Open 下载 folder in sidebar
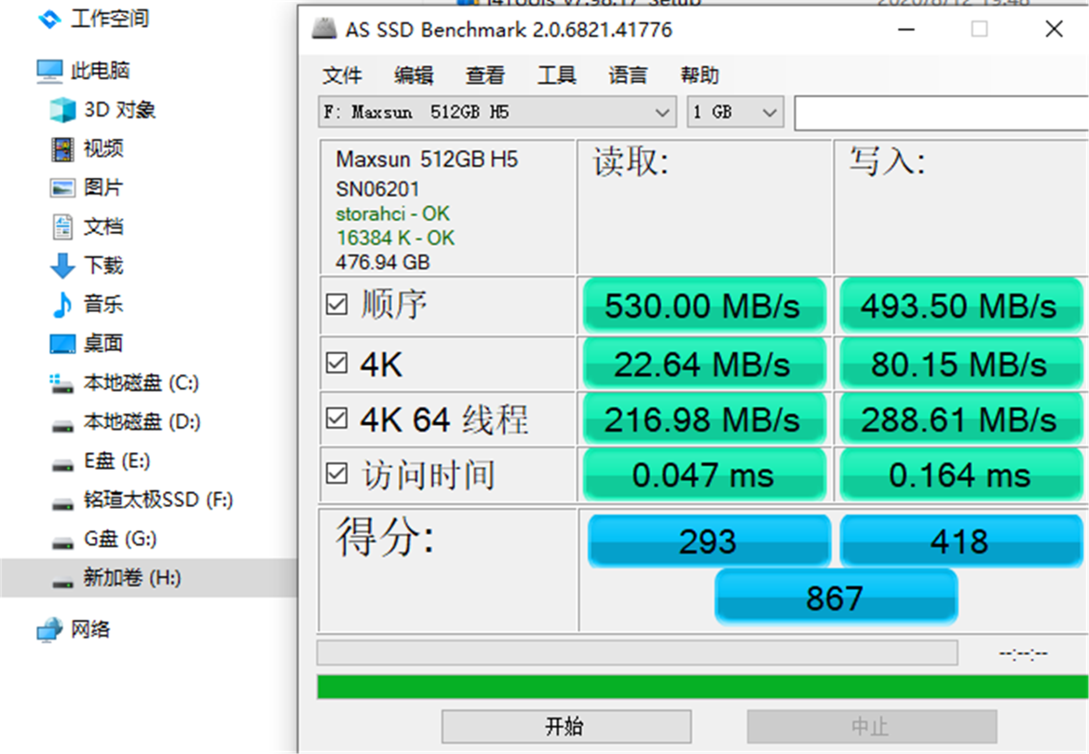This screenshot has width=1089, height=754. (103, 266)
